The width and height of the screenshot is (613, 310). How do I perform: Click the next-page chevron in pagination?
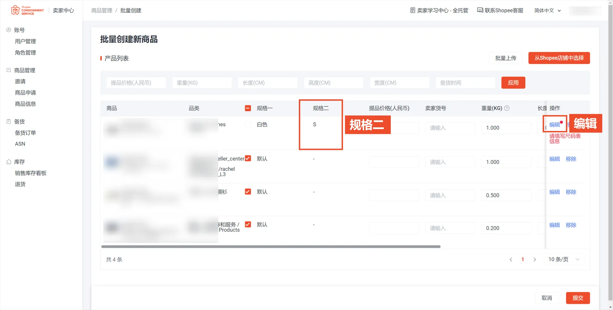535,259
